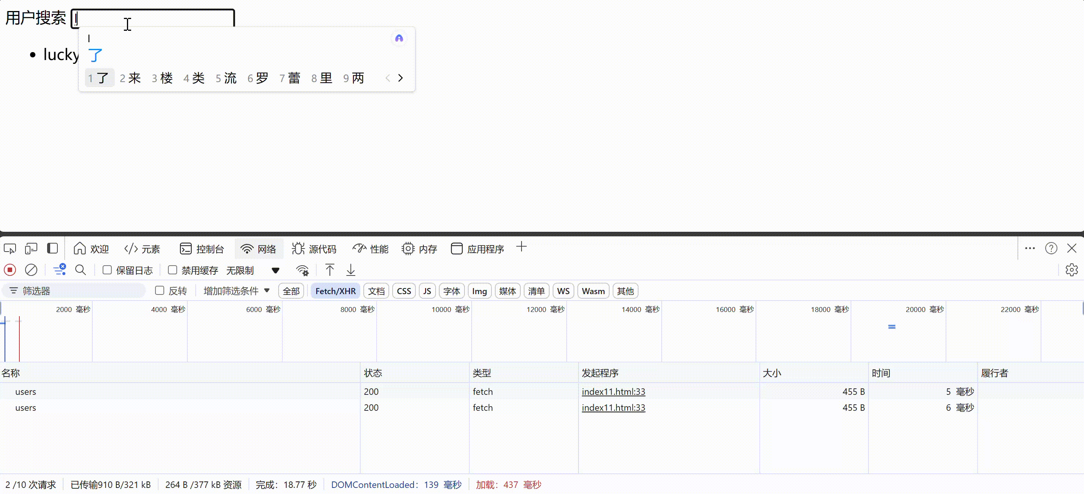
Task: Click the import HAR upload arrow
Action: pos(330,270)
